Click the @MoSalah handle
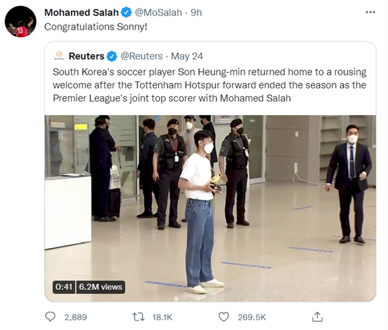388x330 pixels. click(x=158, y=12)
